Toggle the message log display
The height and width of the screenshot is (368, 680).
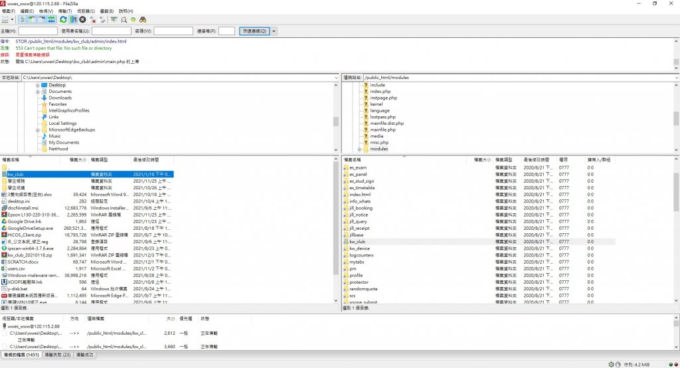[x=23, y=19]
